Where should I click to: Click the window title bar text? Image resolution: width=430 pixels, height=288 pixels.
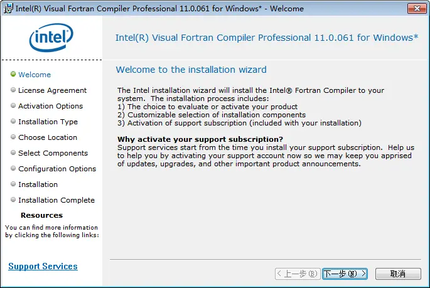159,9
